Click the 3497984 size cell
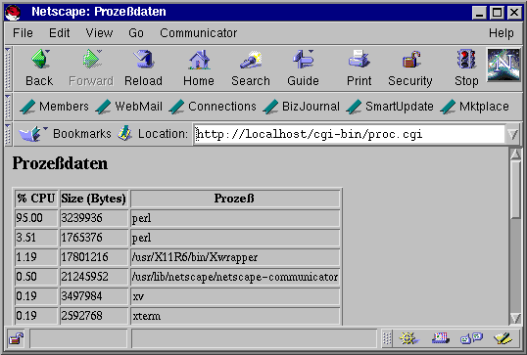This screenshot has height=355, width=527. (94, 296)
